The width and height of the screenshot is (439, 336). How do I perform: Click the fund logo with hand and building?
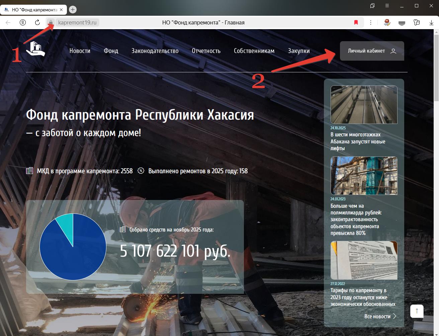coord(36,49)
